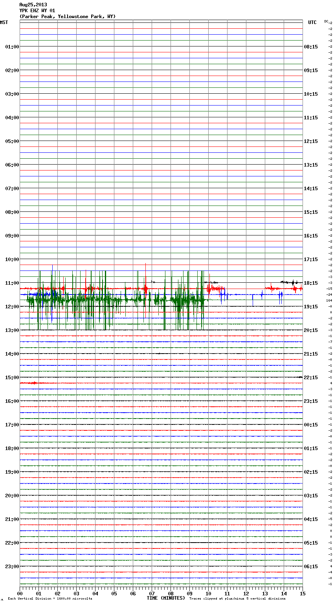This screenshot has height=604, width=334.
Task: Click the UTC time label "13:15"
Action: coord(311,165)
